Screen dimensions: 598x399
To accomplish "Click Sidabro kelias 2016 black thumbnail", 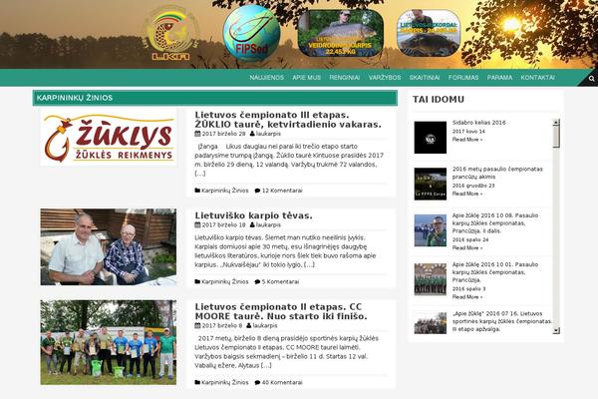I will 431,138.
